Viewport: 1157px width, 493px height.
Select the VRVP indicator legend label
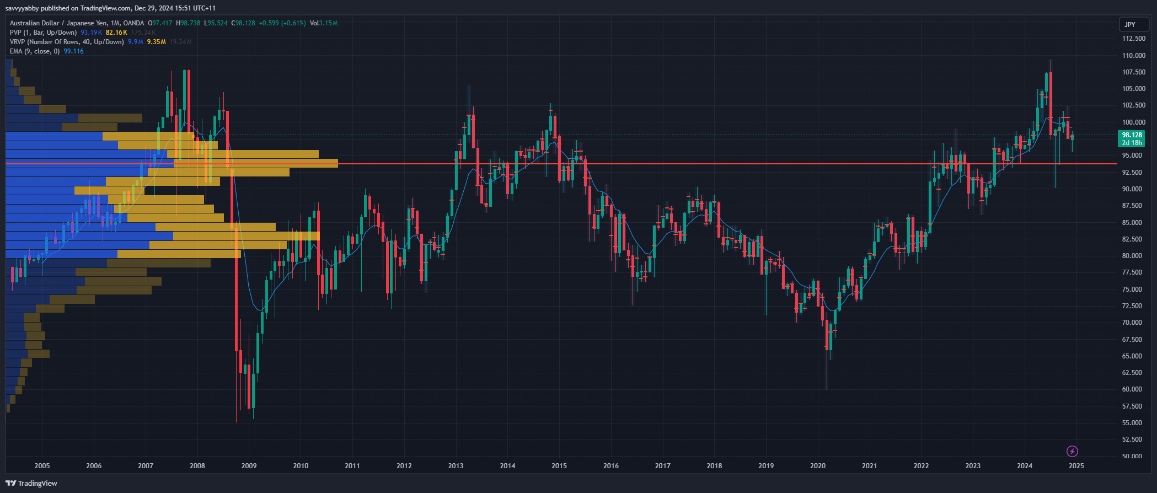pyautogui.click(x=66, y=42)
